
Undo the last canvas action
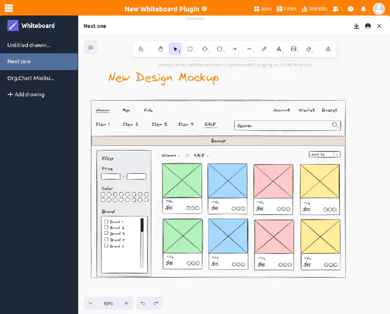coord(143,303)
